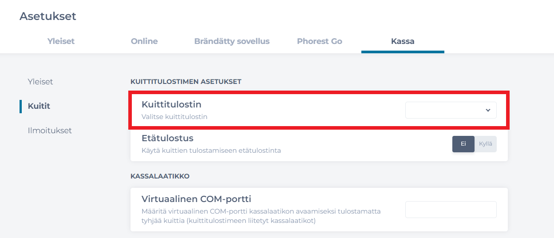Set Etätulostus toggle to Ei
The height and width of the screenshot is (238, 554).
(463, 144)
